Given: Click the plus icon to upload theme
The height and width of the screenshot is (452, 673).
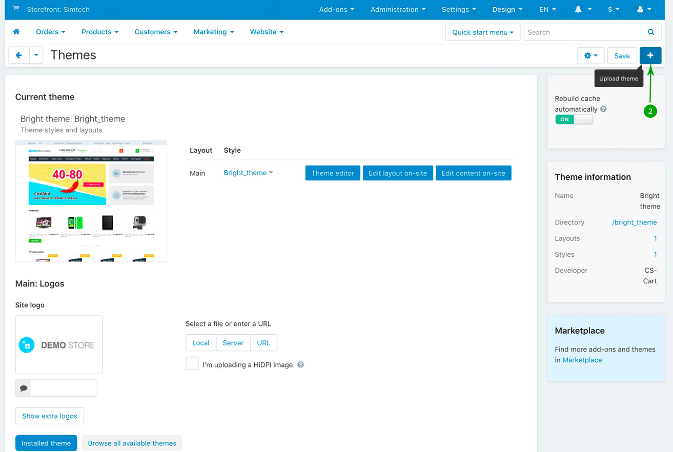Looking at the screenshot, I should 650,55.
